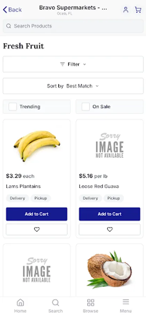Viewport: 146px width, 316px height.
Task: Expand the Filter dropdown
Action: point(73,64)
